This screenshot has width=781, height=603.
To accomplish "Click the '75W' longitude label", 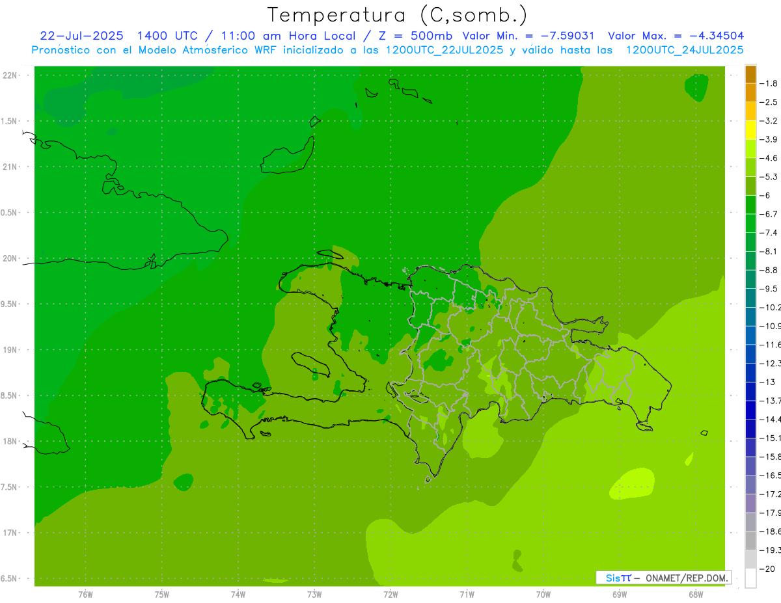I will pyautogui.click(x=162, y=594).
